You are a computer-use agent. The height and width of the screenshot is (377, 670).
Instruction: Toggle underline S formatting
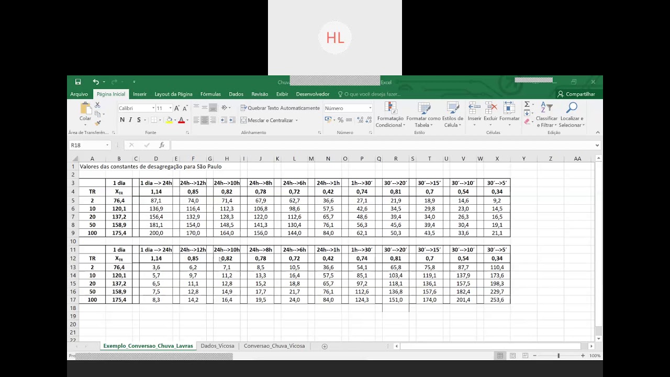click(139, 120)
